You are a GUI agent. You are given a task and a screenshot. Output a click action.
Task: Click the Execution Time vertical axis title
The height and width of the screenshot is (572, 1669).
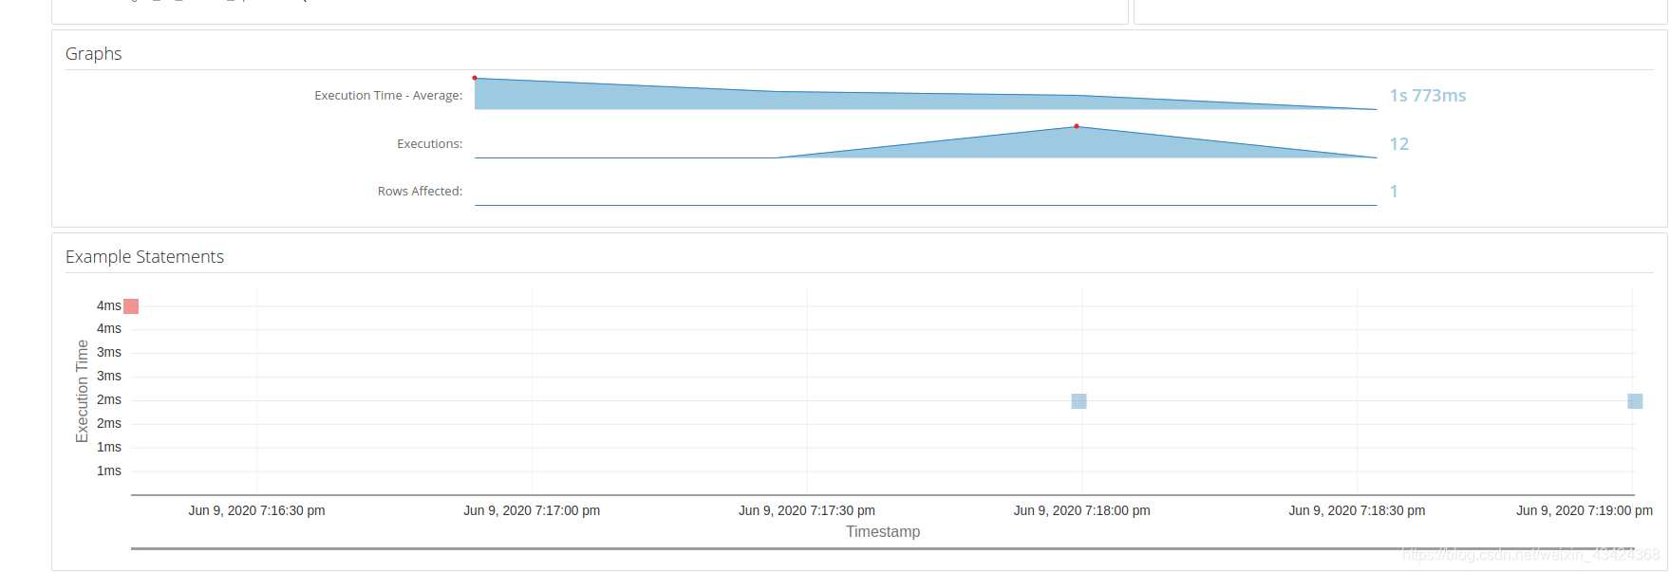tap(82, 391)
